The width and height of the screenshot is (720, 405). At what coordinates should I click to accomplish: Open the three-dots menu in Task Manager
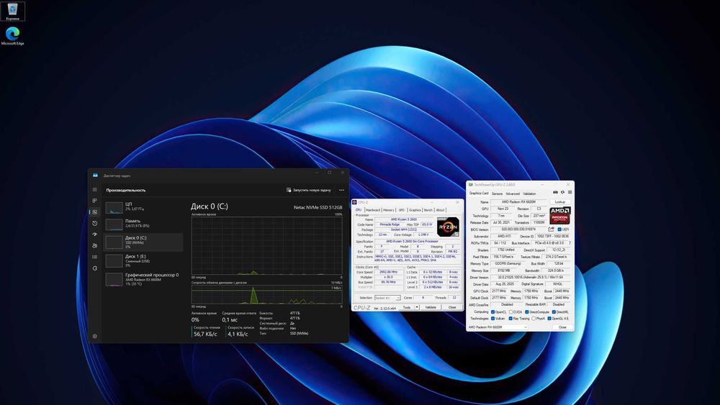341,190
